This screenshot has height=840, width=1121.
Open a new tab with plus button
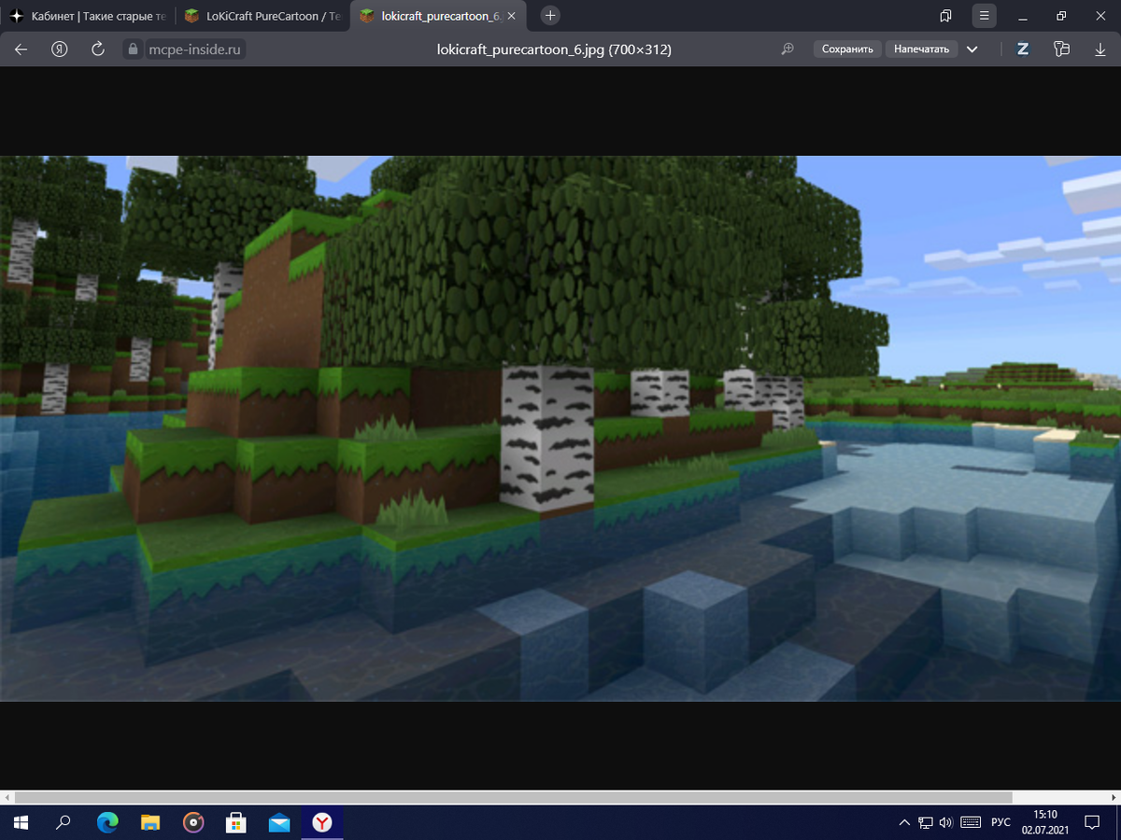click(551, 16)
